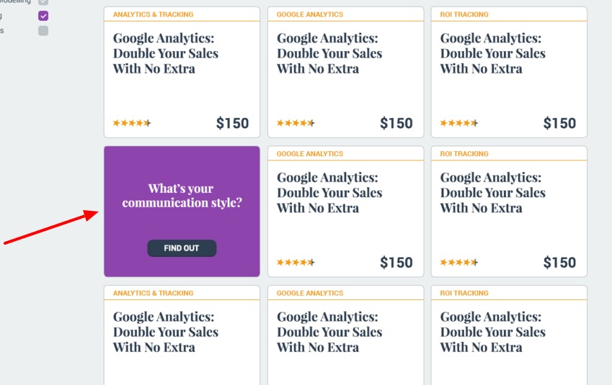The height and width of the screenshot is (385, 612).
Task: Click star rating in first Analytics & Tracking card
Action: 132,123
